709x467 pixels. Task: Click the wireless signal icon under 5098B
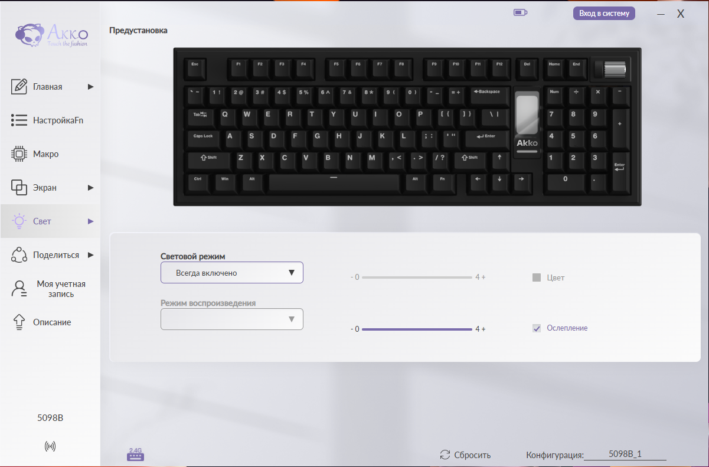tap(50, 446)
